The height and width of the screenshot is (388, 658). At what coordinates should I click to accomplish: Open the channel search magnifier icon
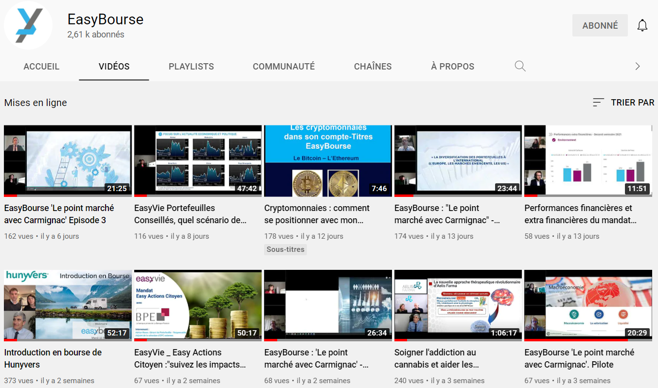pyautogui.click(x=520, y=66)
